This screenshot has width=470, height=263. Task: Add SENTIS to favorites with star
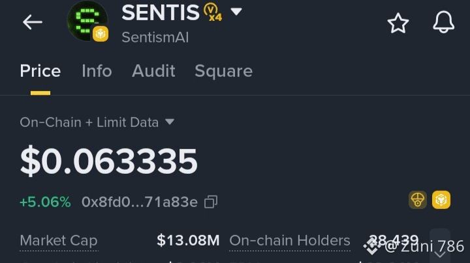click(398, 23)
